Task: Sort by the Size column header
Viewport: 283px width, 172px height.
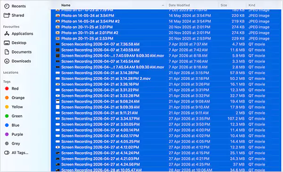Action: click(x=224, y=5)
